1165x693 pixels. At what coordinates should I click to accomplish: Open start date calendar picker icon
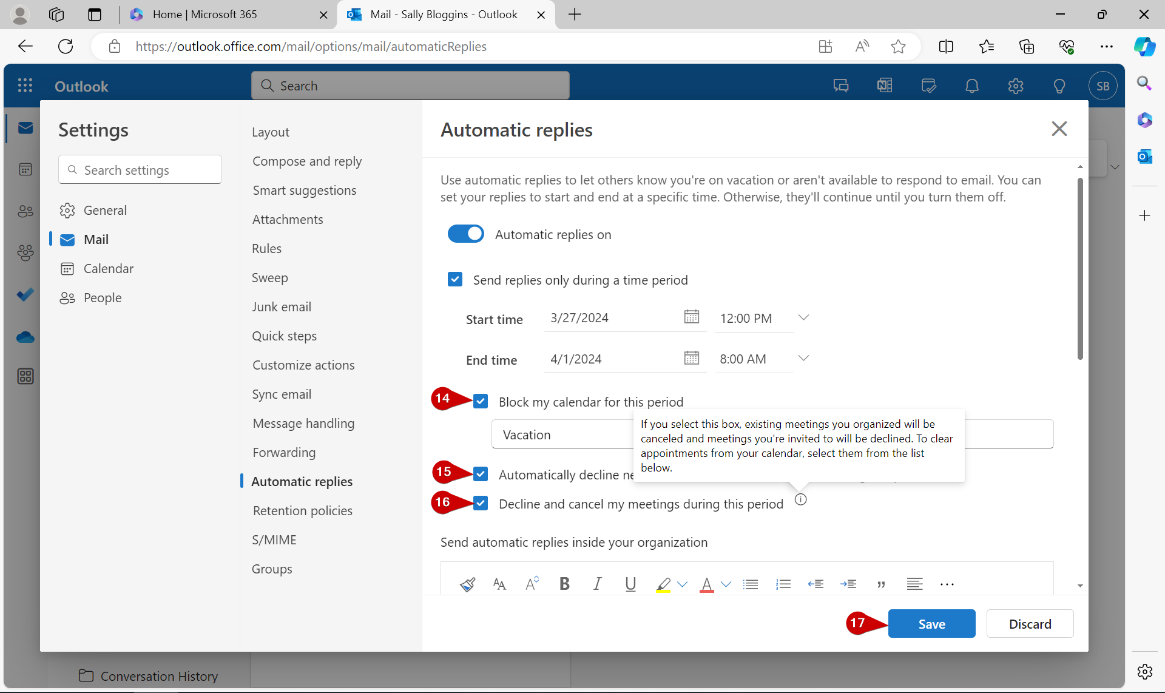pos(691,317)
